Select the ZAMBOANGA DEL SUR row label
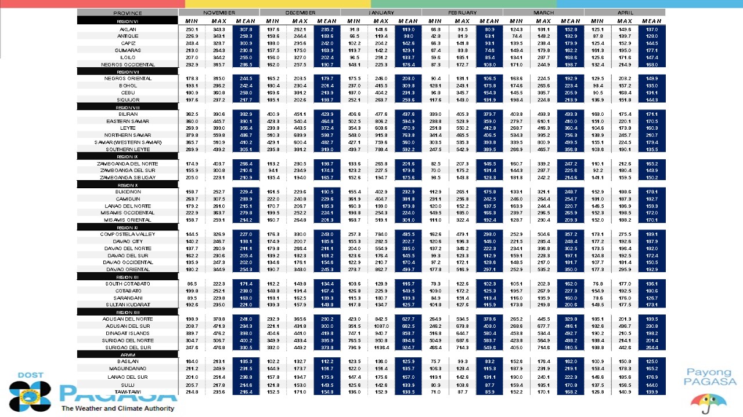The width and height of the screenshot is (743, 417). pyautogui.click(x=128, y=170)
